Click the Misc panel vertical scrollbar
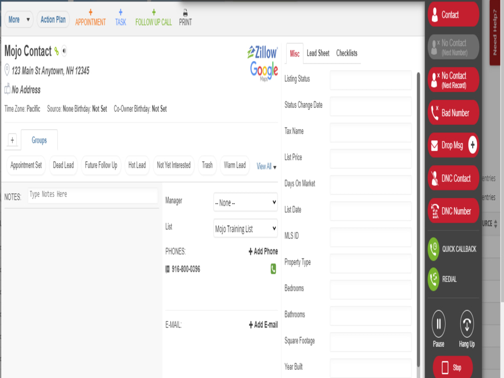This screenshot has height=378, width=504. click(418, 220)
